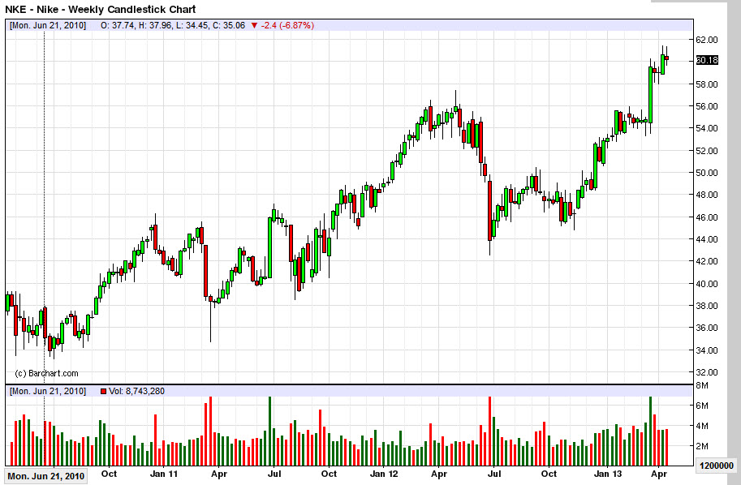
Task: Click the current price tag 60.18
Action: pyautogui.click(x=707, y=61)
